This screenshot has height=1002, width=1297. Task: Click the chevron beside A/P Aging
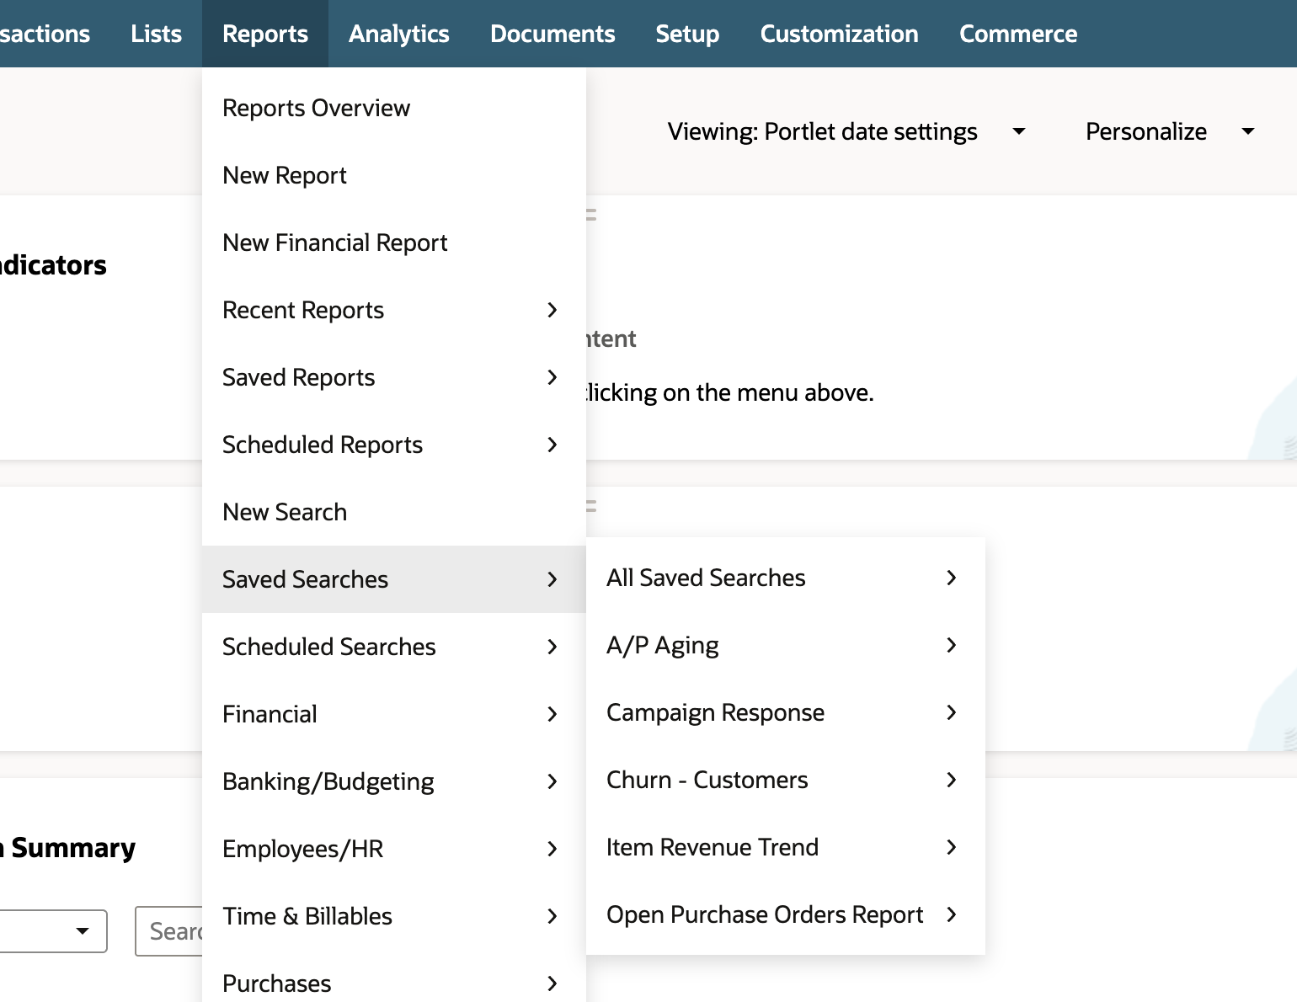[952, 645]
